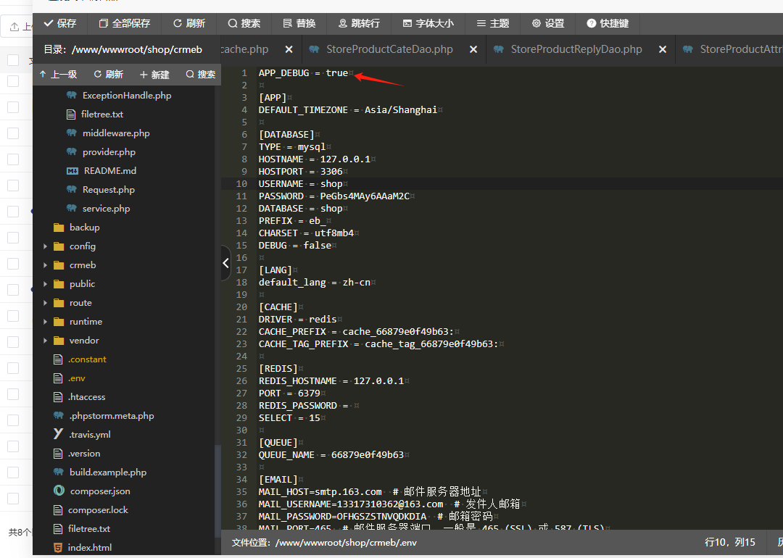Image resolution: width=783 pixels, height=558 pixels.
Task: Open the .constant file
Action: 87,359
